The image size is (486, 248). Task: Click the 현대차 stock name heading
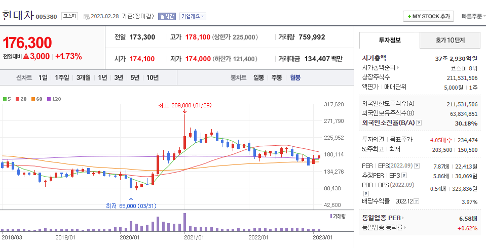tap(18, 16)
